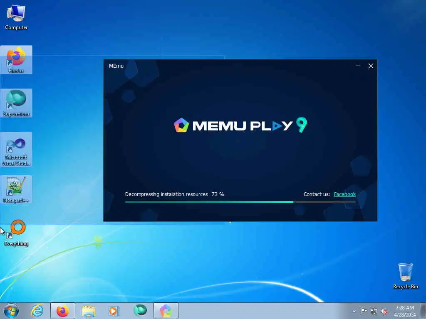Open muted volume tray icon
This screenshot has width=426, height=319.
(384, 311)
